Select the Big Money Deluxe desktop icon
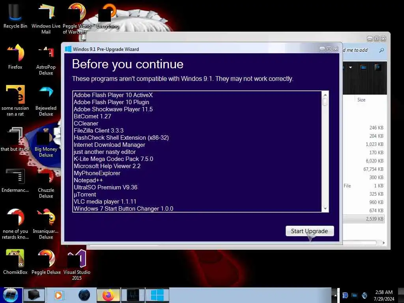The height and width of the screenshot is (303, 404). coord(46,142)
